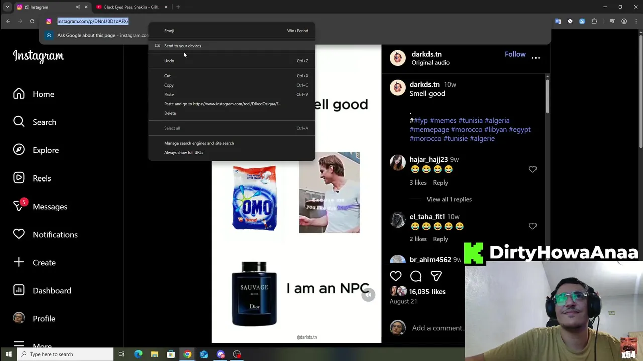The image size is (643, 361).
Task: Open Dashboard in sidebar
Action: coord(42,291)
